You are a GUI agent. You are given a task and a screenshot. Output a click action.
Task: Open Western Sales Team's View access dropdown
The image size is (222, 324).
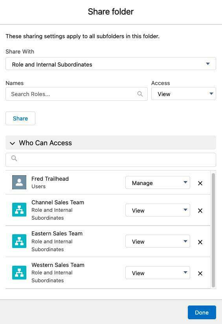(x=158, y=272)
